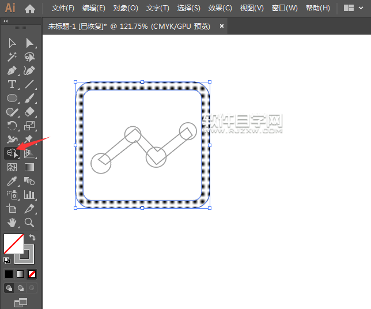The image size is (371, 309).
Task: Swap fill and stroke colors
Action: [x=32, y=237]
